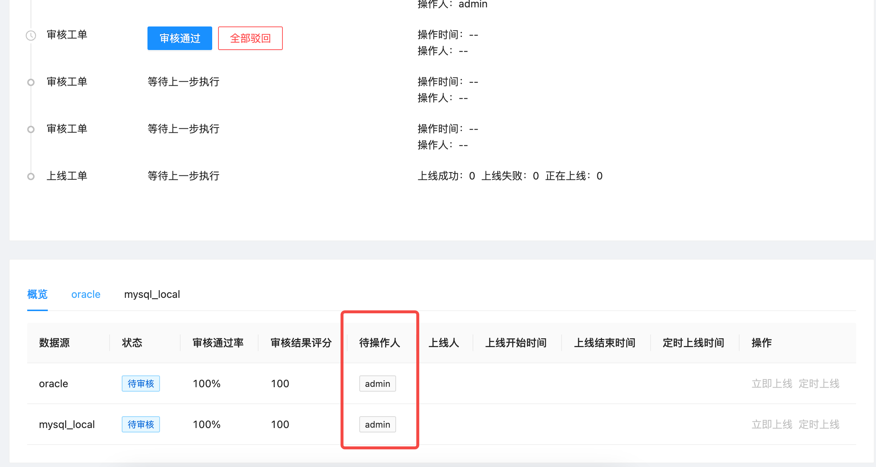Click the circle node beside the third 审核工单 step
Screen dimensions: 876x467
tap(31, 129)
